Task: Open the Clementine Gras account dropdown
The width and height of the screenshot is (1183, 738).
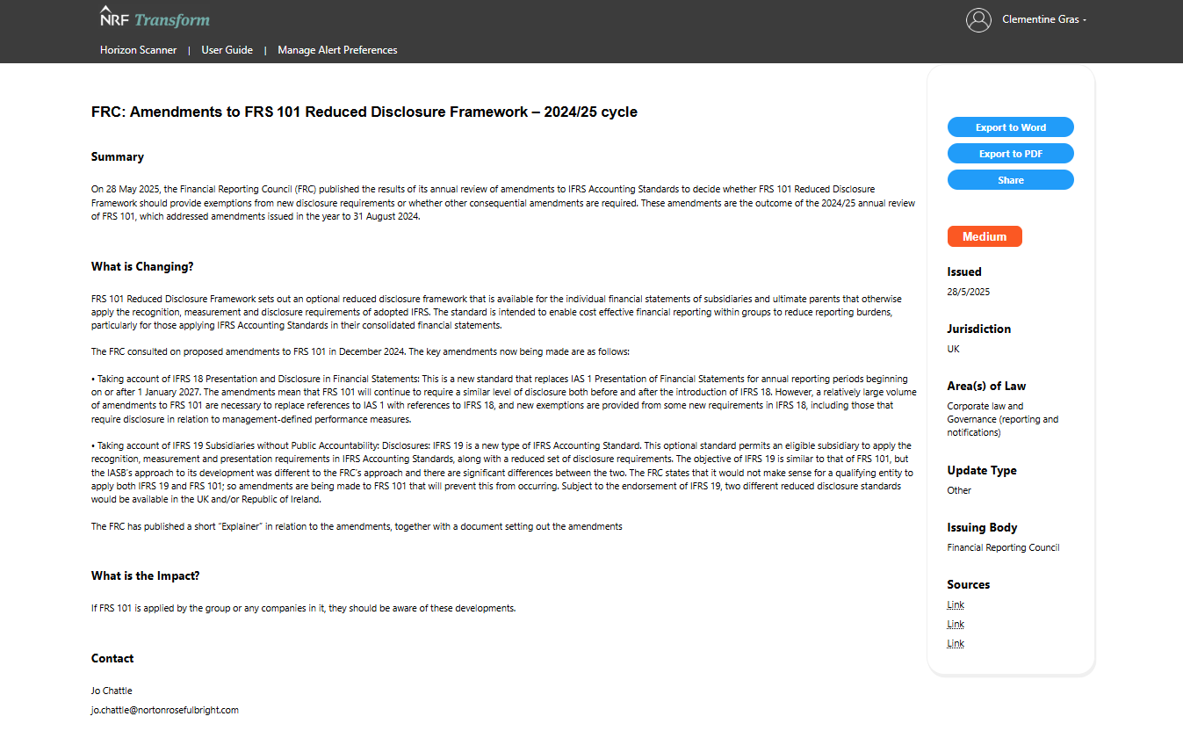Action: (1044, 19)
